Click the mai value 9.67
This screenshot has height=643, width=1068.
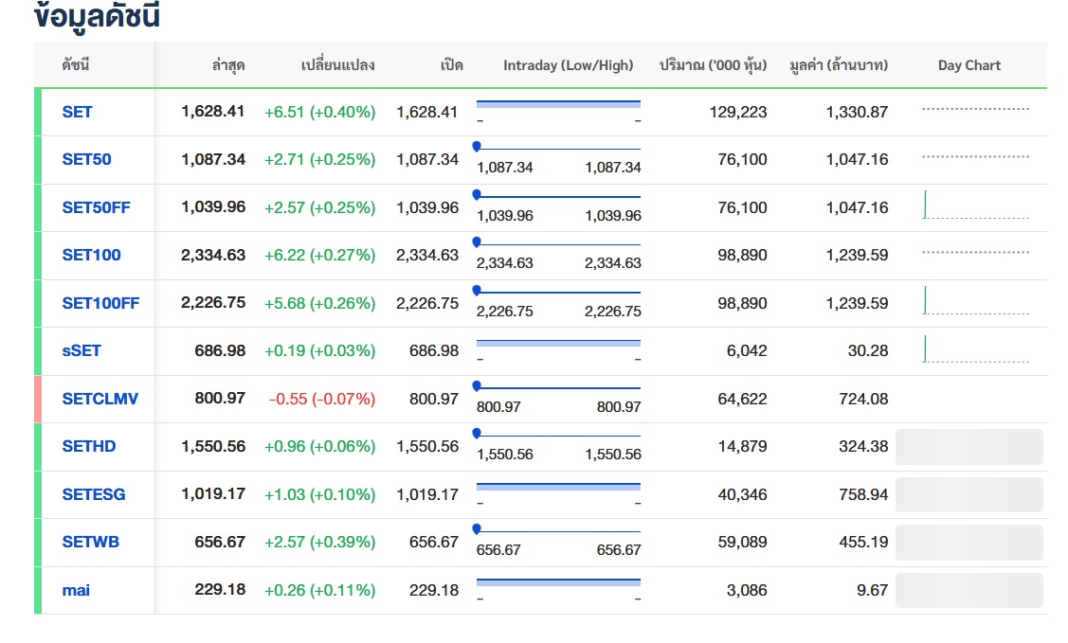(x=872, y=591)
